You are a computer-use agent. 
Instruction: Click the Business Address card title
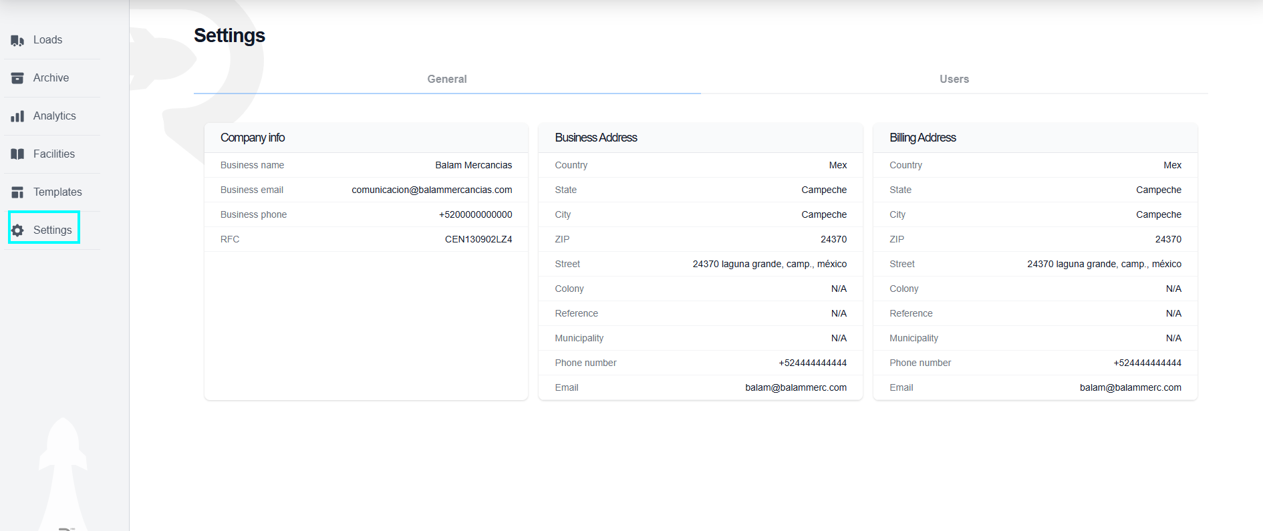tap(596, 138)
